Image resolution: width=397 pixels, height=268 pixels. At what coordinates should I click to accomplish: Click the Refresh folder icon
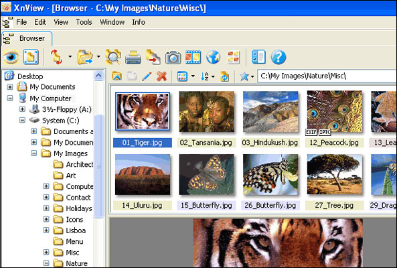pyautogui.click(x=224, y=76)
